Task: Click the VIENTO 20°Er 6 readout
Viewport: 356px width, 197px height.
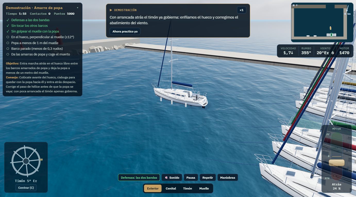Action: click(325, 51)
